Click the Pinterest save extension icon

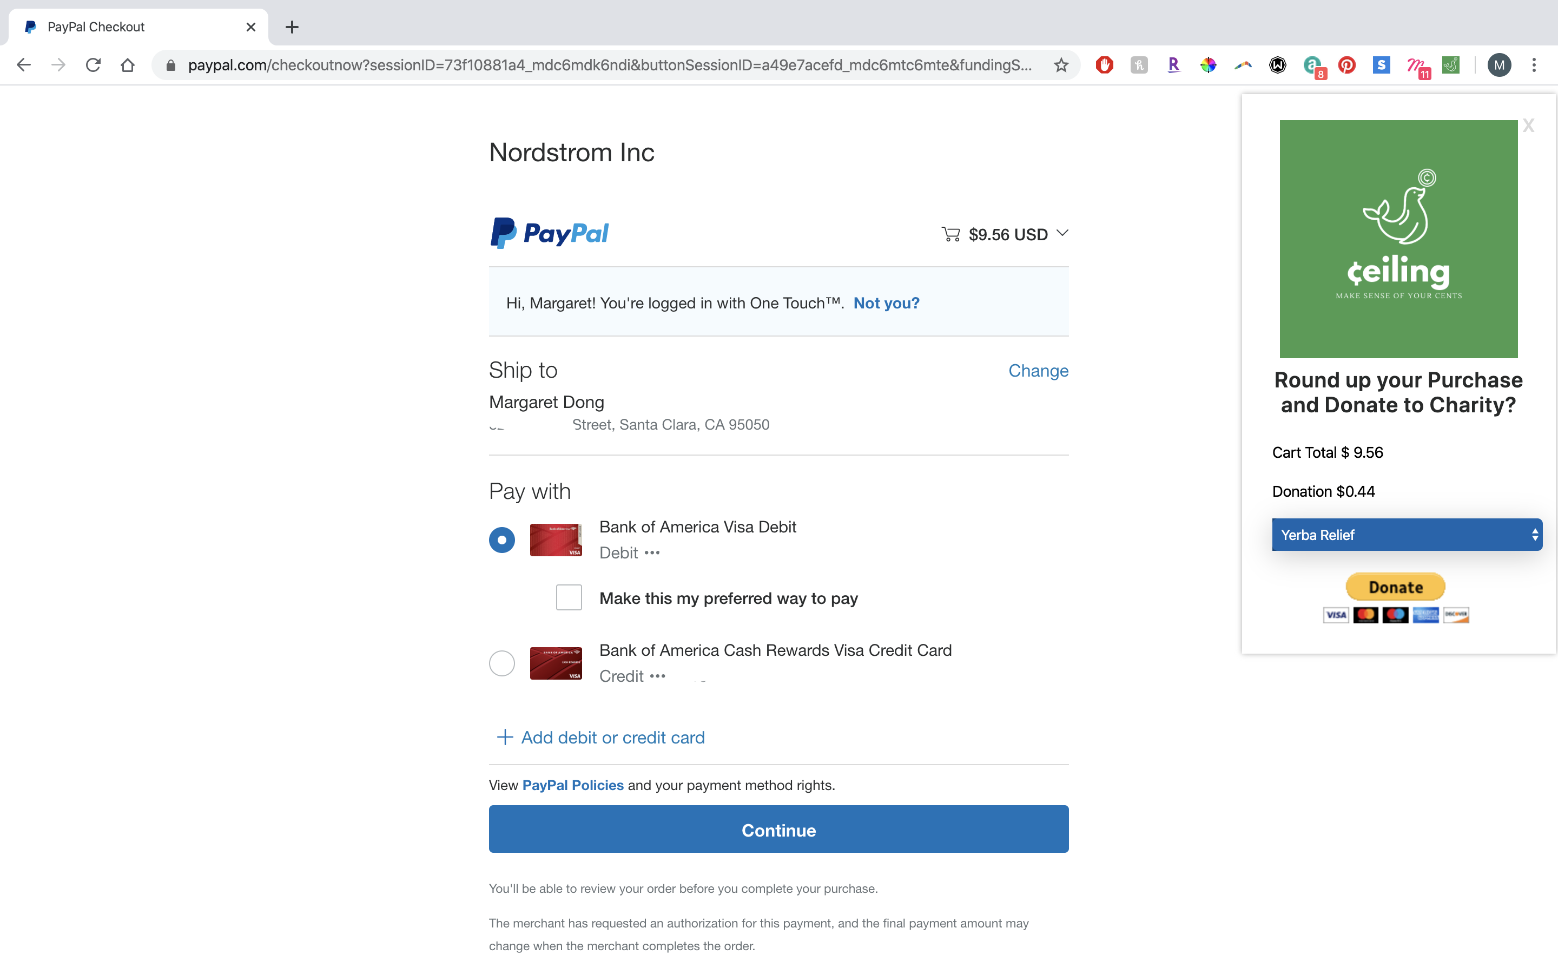coord(1346,65)
